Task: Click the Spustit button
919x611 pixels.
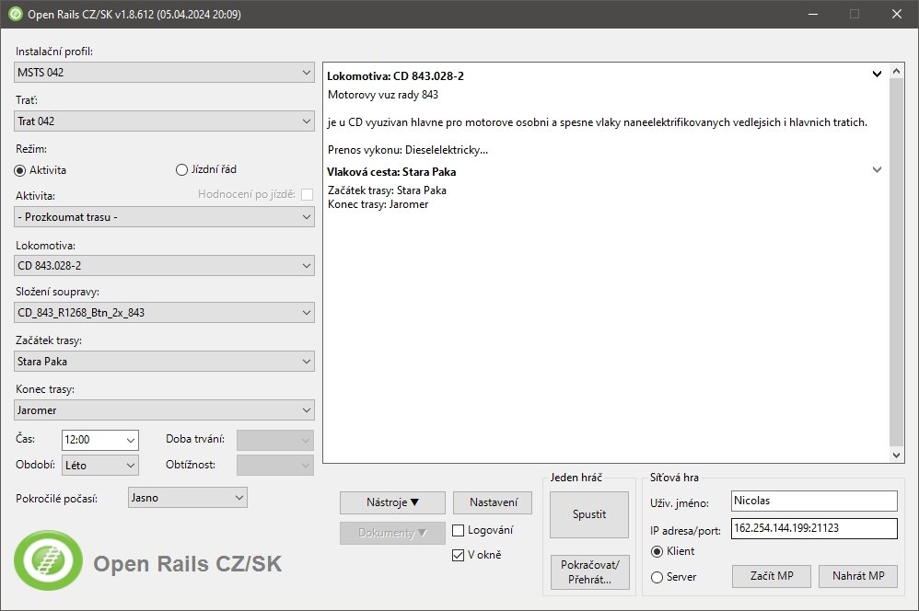Action: [589, 514]
